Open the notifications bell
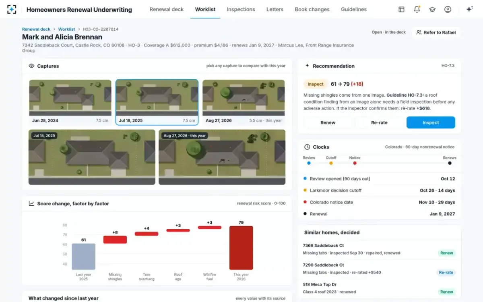The height and width of the screenshot is (302, 483). (417, 9)
